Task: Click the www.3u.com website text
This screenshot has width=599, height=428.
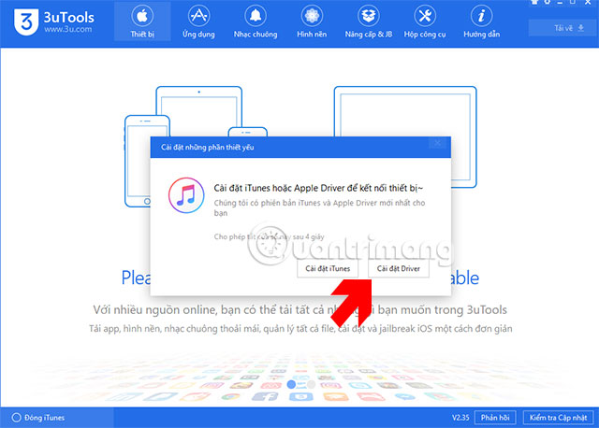Action: 68,29
